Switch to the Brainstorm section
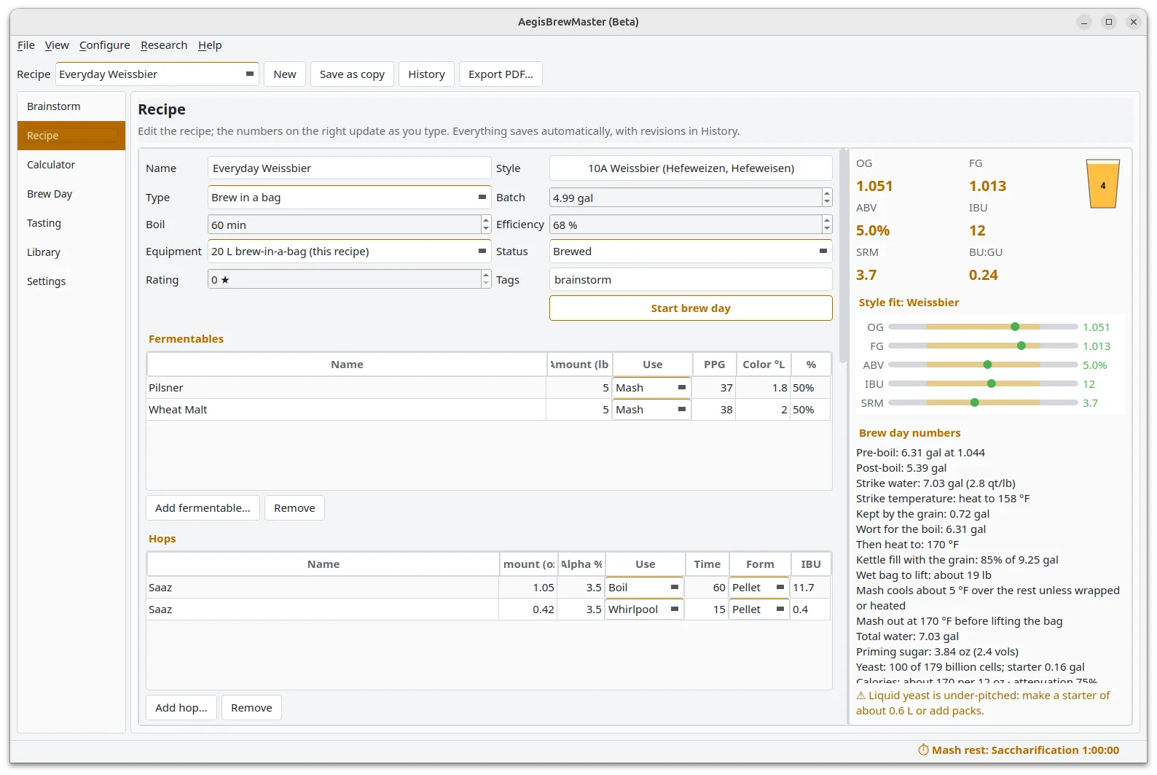This screenshot has height=775, width=1157. [x=71, y=106]
